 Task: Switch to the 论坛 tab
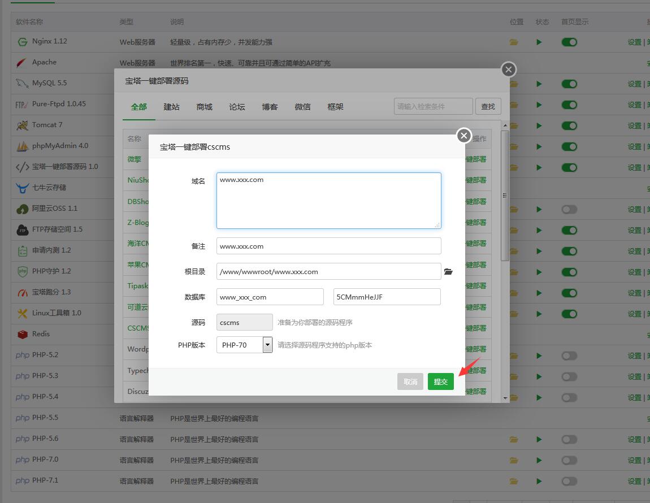(237, 107)
